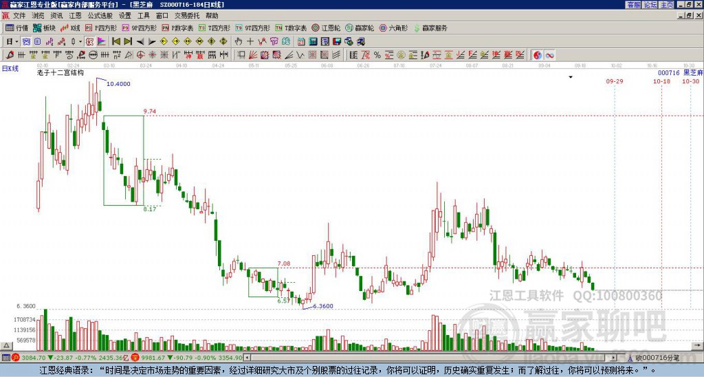This screenshot has height=377, width=704.
Task: Click the 六角形 hexagon tool
Action: 395,28
